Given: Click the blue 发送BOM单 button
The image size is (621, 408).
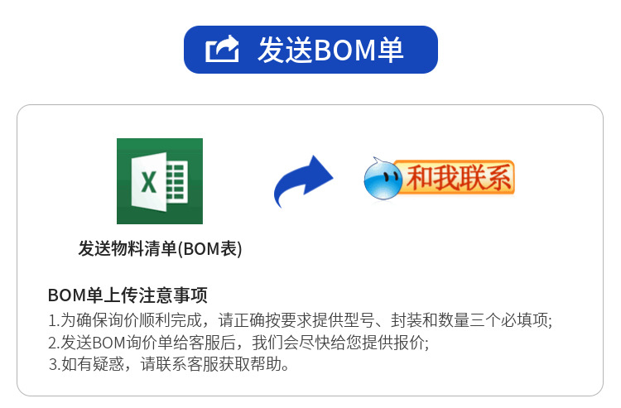Looking at the screenshot, I should 310,50.
